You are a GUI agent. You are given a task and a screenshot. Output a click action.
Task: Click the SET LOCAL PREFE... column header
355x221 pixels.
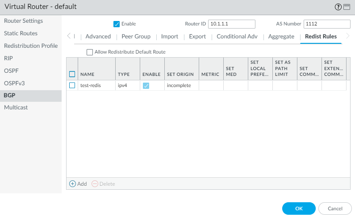point(260,69)
